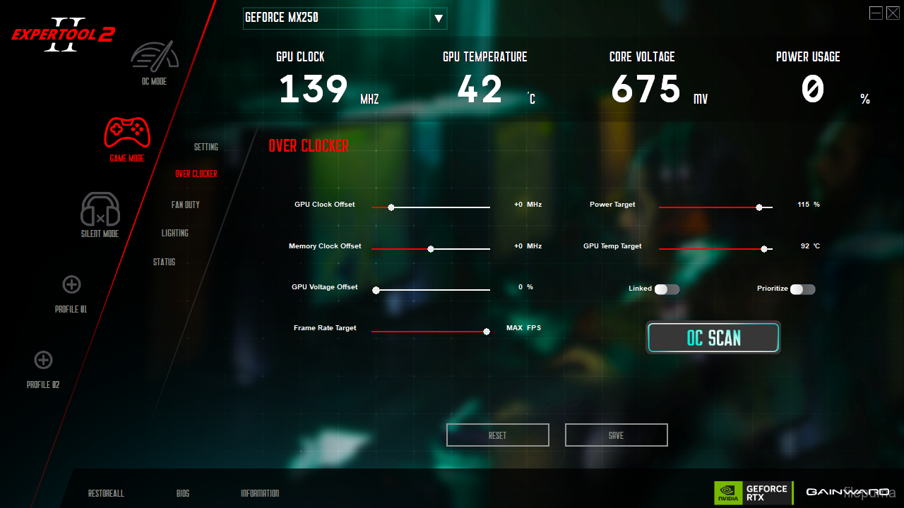Start the OC Scan
Viewport: 904px width, 508px height.
click(713, 338)
